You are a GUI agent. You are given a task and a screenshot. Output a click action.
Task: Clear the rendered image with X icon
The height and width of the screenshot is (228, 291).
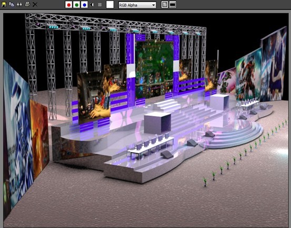[x=35, y=4]
